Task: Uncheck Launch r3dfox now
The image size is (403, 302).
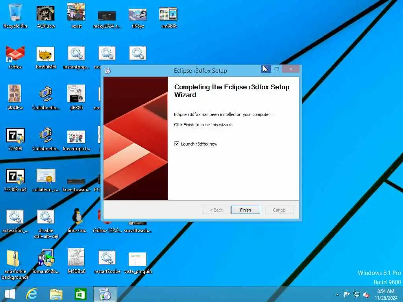Action: point(177,144)
